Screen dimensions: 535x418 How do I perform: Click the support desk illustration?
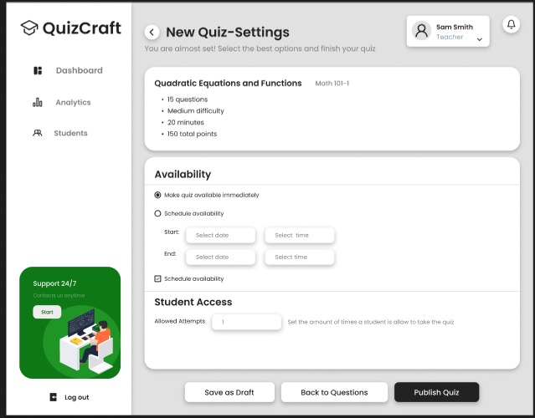85,341
